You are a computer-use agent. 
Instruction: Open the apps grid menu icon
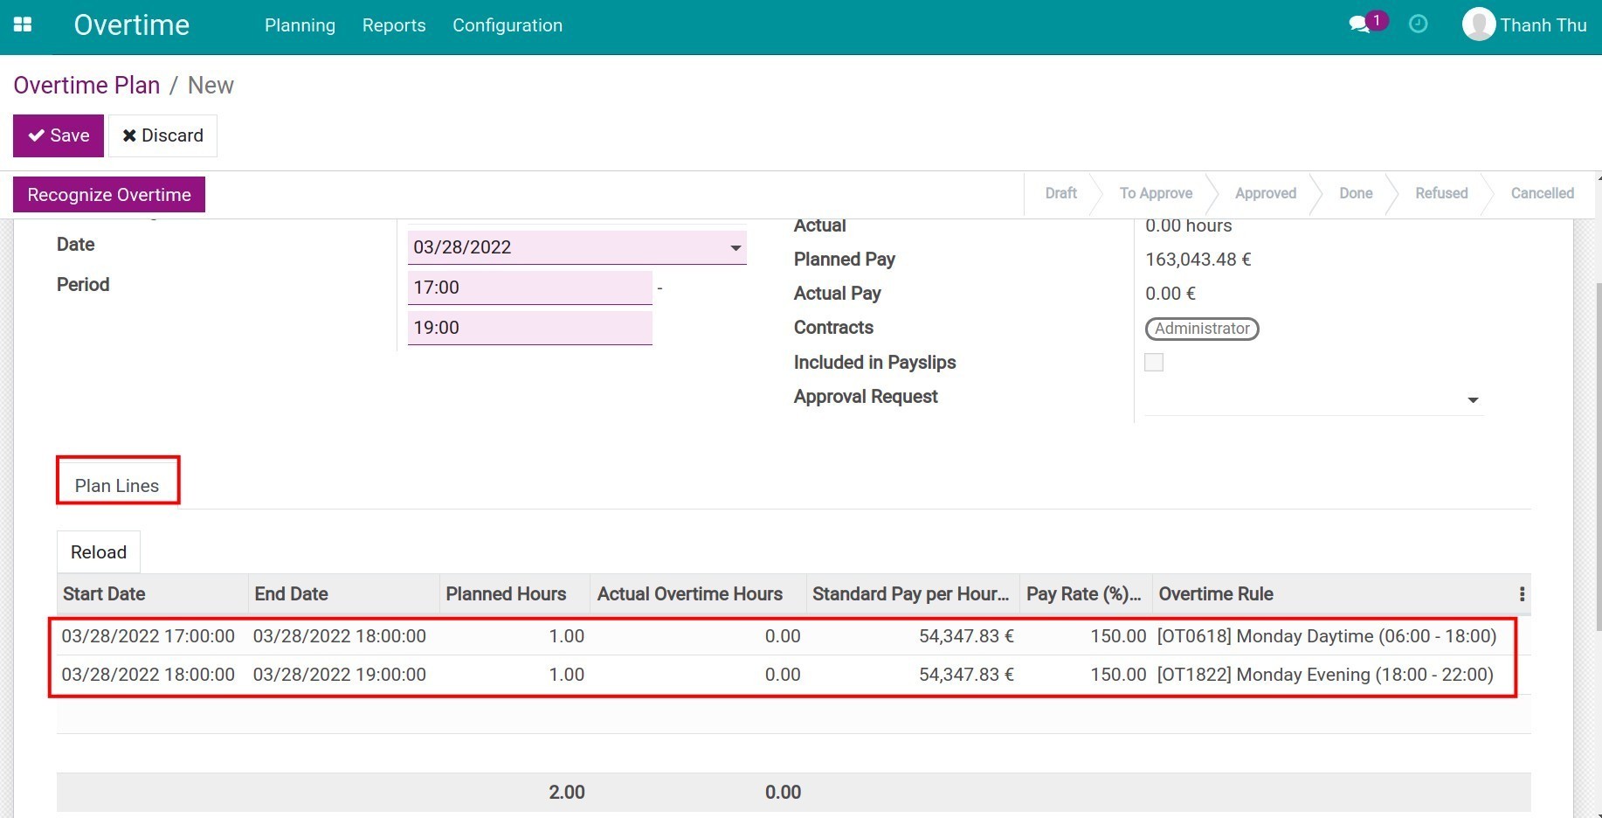click(23, 25)
